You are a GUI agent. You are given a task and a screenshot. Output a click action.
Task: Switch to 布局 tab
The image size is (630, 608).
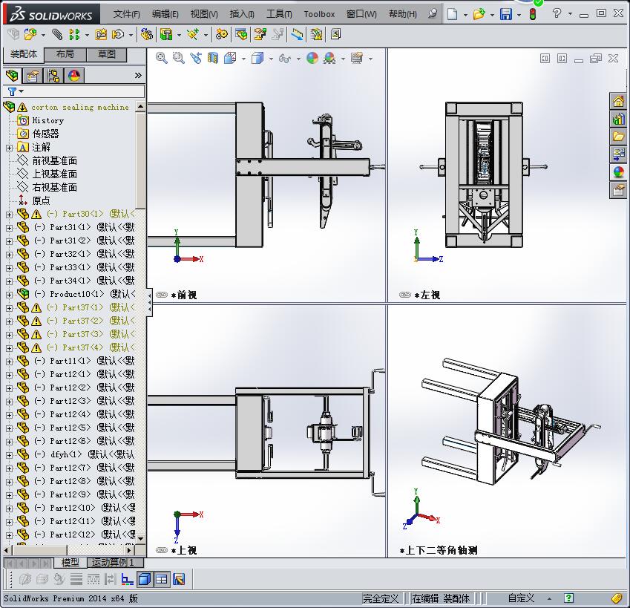tap(65, 54)
